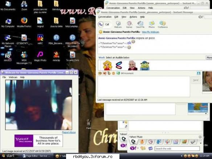Select the blonde girl audible

pyautogui.click(x=107, y=66)
